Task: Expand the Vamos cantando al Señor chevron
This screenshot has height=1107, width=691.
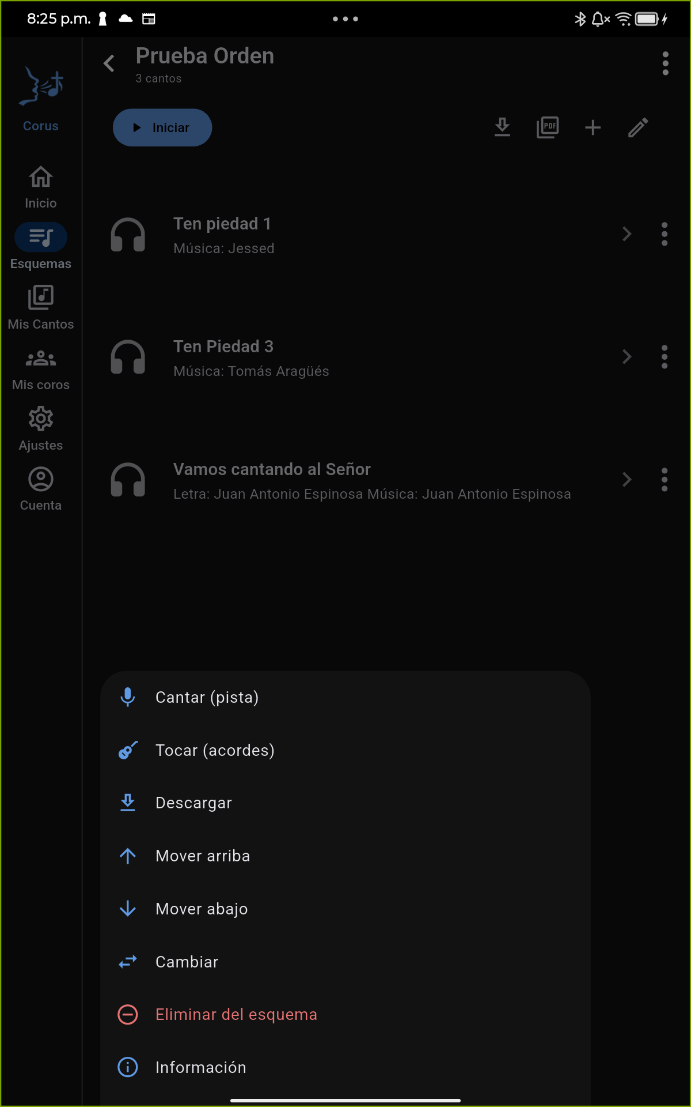Action: [627, 480]
